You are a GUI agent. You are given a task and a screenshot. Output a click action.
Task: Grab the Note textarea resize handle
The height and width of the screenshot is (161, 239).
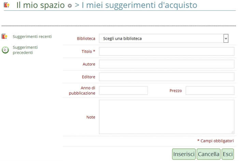tap(233, 132)
